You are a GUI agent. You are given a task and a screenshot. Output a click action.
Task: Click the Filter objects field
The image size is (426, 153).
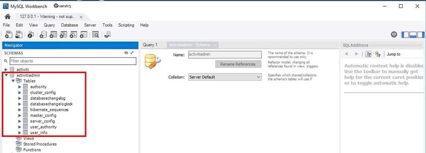tap(73, 61)
